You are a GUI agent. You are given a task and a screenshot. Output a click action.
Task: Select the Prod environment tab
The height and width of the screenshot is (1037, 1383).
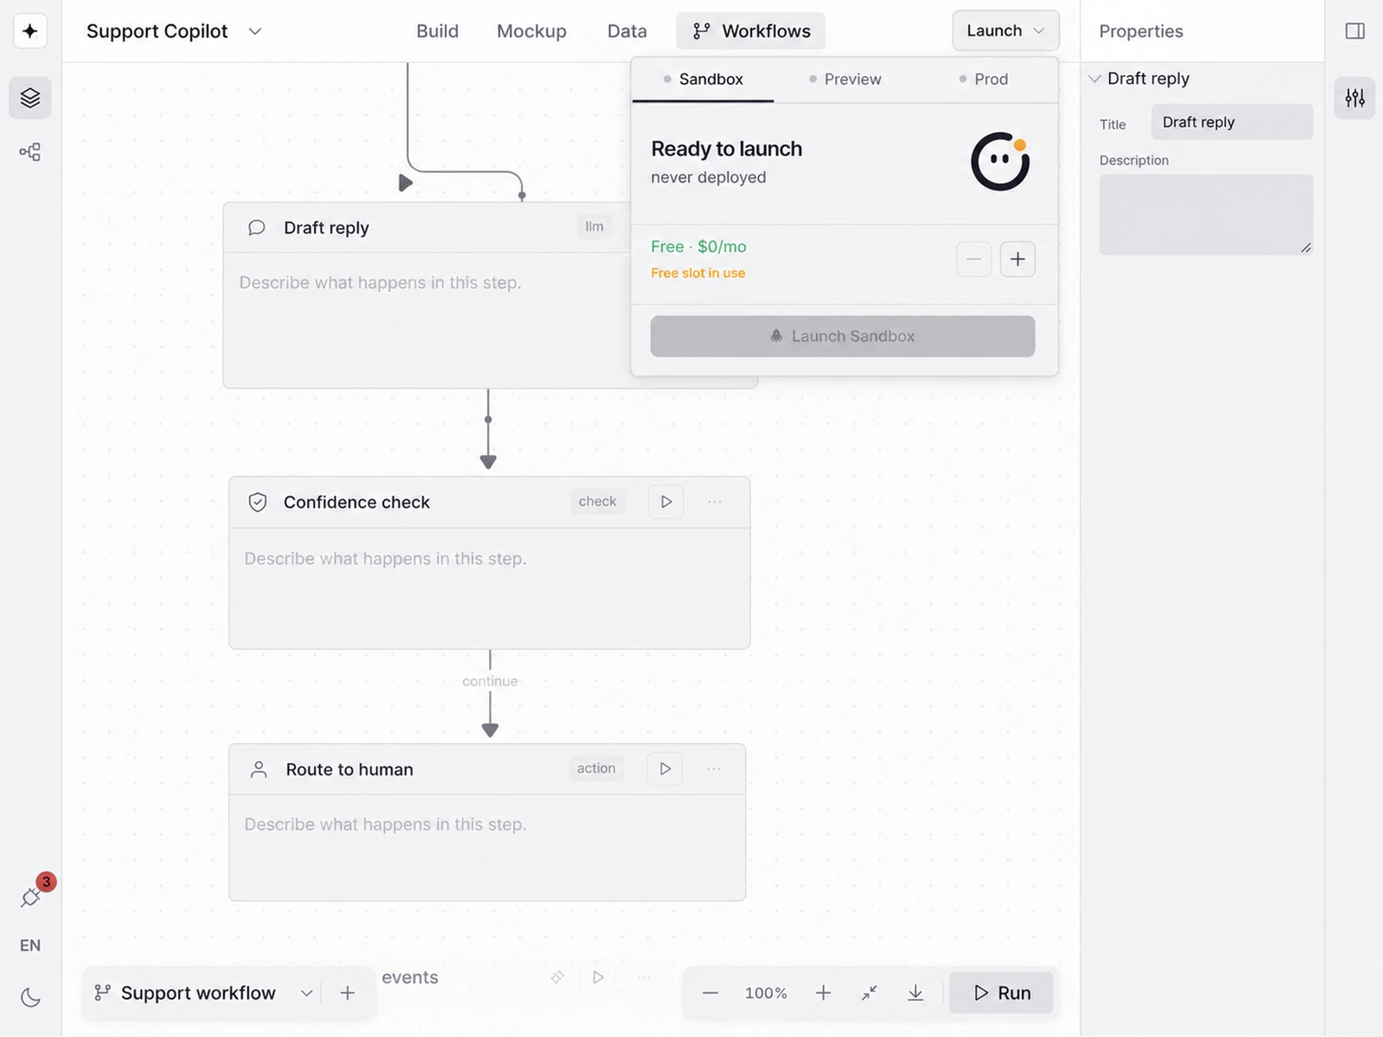pyautogui.click(x=984, y=80)
